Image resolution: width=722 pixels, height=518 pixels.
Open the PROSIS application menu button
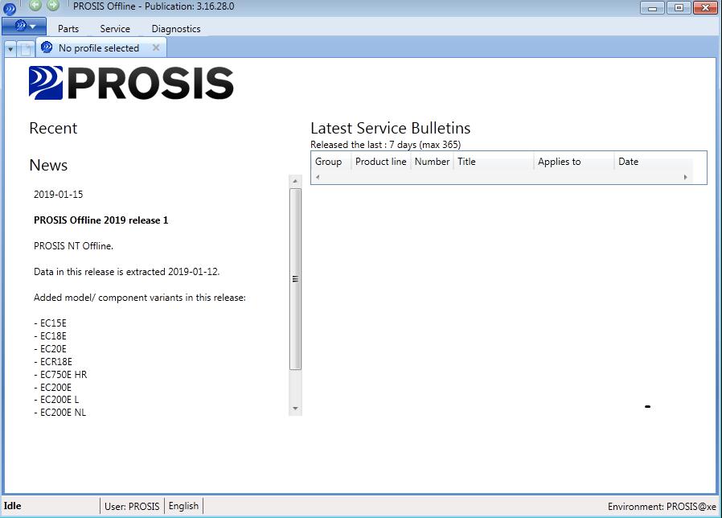coord(23,27)
